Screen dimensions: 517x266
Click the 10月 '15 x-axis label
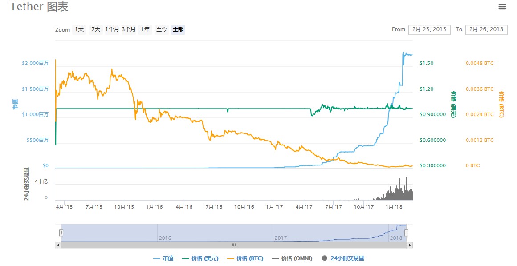[x=124, y=207]
